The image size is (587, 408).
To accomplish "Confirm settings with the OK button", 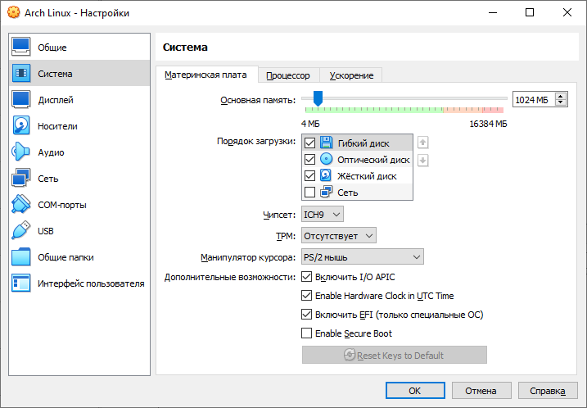I will (x=415, y=391).
